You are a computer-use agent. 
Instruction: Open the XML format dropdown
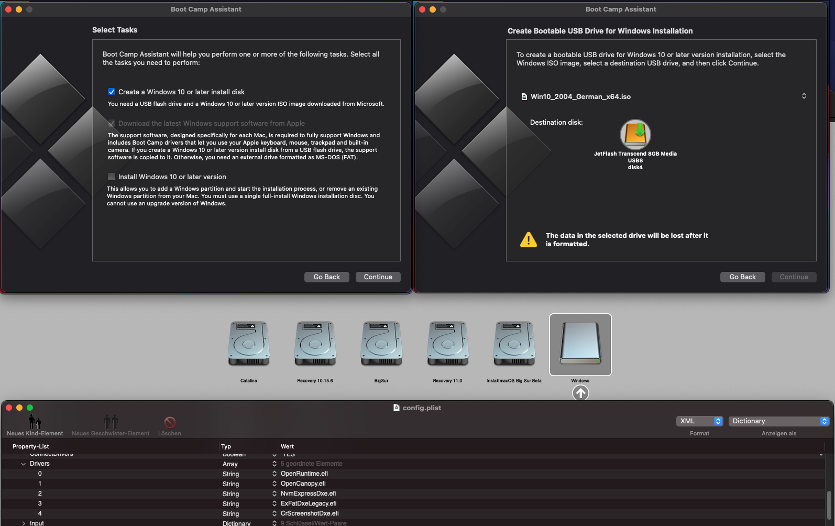699,421
